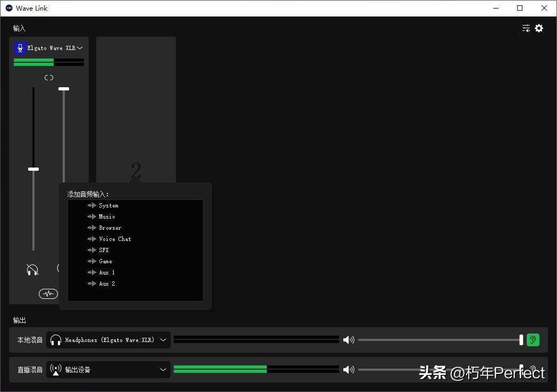
Task: Select Game from the add audio input menu
Action: pyautogui.click(x=105, y=261)
